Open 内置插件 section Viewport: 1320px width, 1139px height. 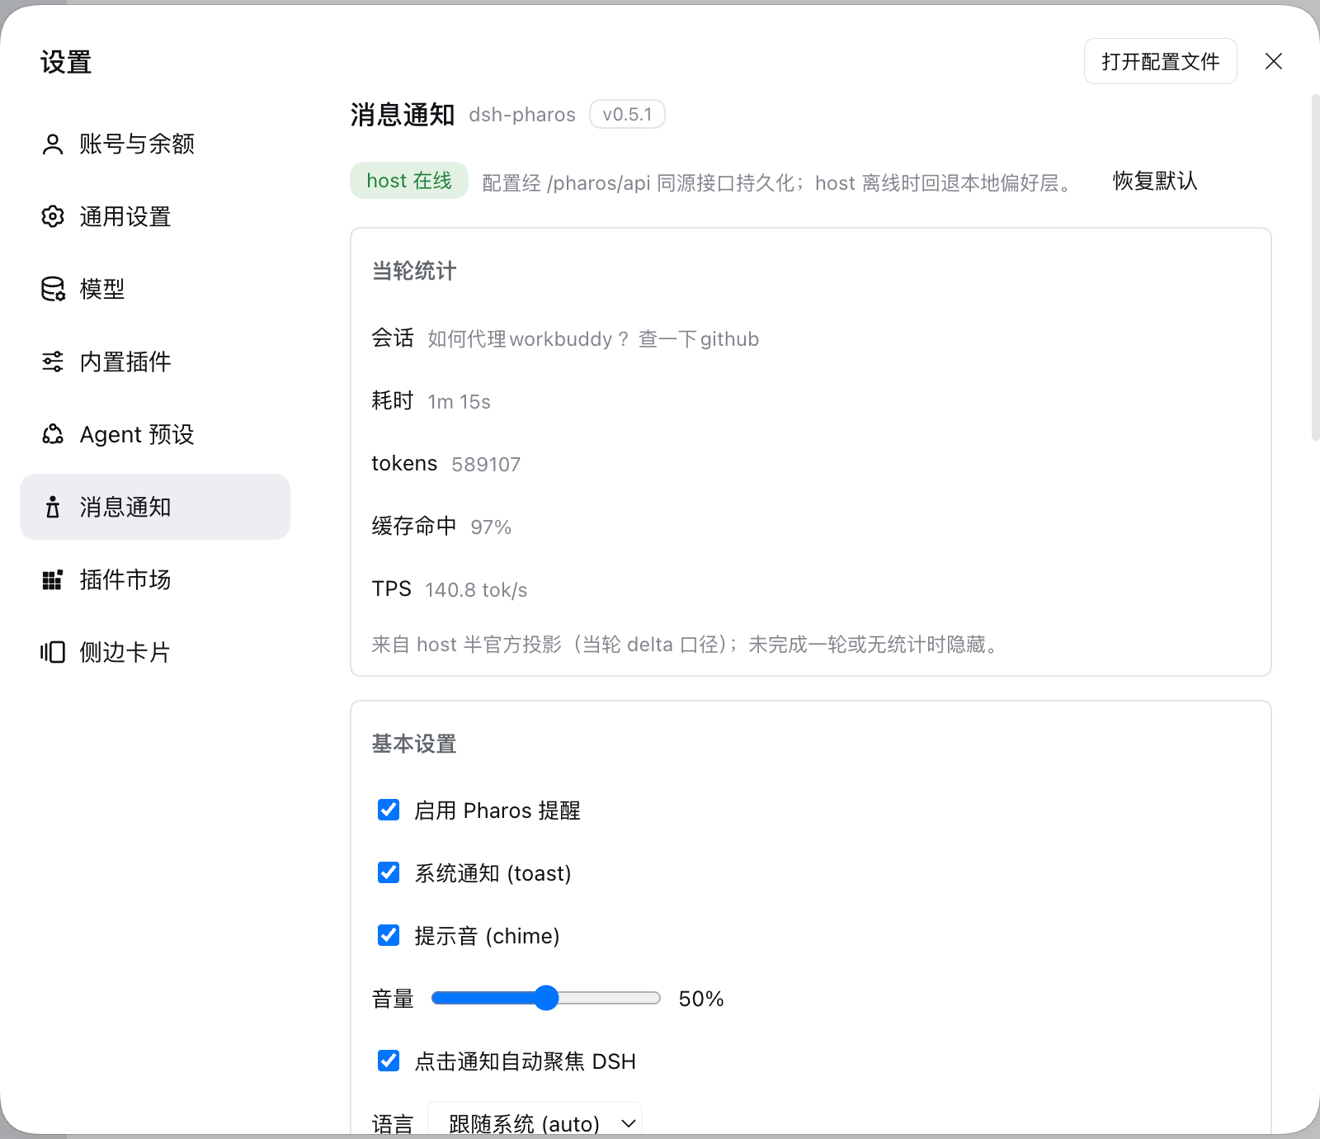click(155, 362)
